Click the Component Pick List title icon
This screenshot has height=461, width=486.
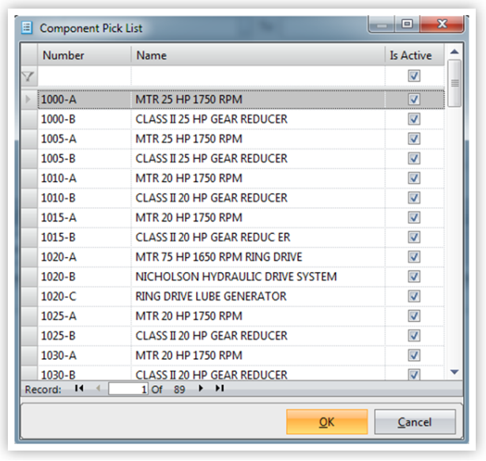click(x=26, y=28)
